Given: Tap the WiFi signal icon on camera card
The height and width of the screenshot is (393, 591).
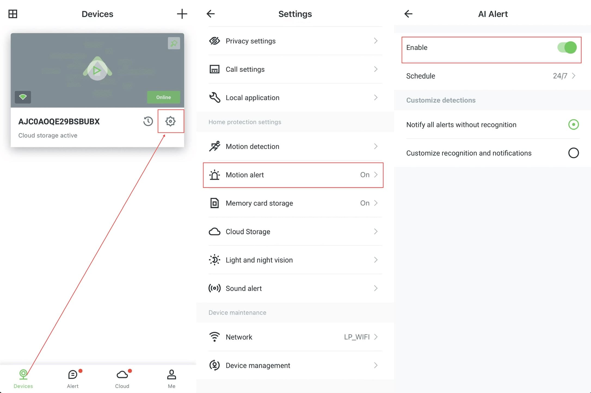Looking at the screenshot, I should [23, 97].
